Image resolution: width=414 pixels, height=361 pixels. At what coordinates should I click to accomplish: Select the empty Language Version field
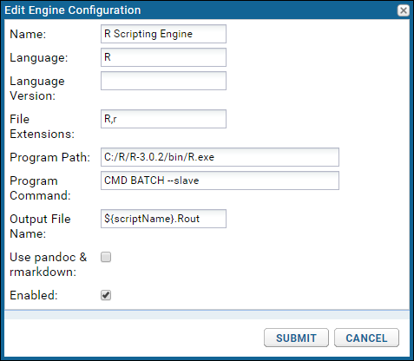163,81
